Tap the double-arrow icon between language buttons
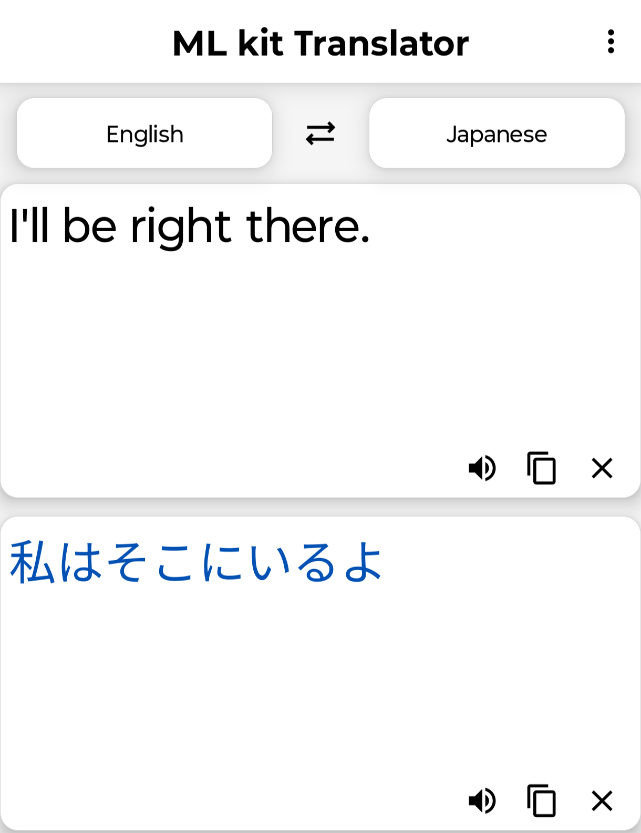Image resolution: width=641 pixels, height=833 pixels. click(320, 133)
